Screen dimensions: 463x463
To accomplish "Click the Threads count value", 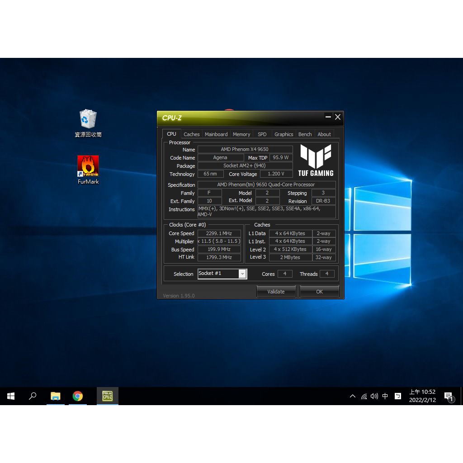I will tap(327, 274).
